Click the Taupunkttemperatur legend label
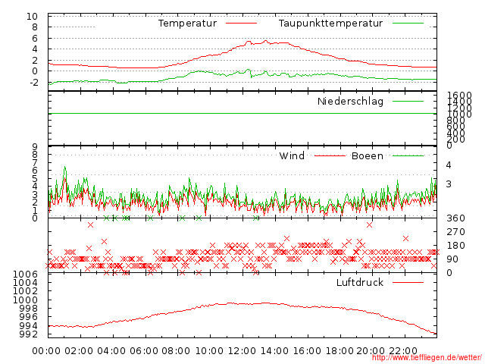485x364 pixels. pos(330,24)
